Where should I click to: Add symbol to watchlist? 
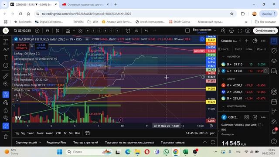[x=247, y=41]
